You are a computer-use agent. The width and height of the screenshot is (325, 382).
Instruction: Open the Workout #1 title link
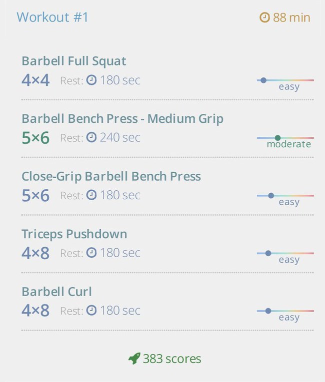(x=52, y=17)
